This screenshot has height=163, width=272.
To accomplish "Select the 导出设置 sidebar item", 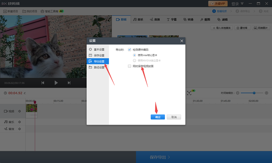I will tap(98, 61).
